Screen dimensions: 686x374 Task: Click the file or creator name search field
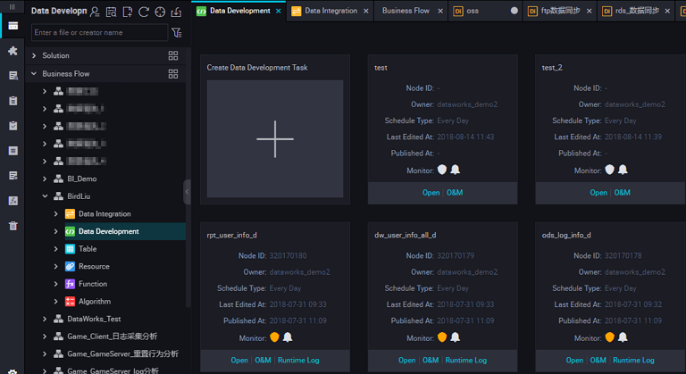click(x=98, y=33)
